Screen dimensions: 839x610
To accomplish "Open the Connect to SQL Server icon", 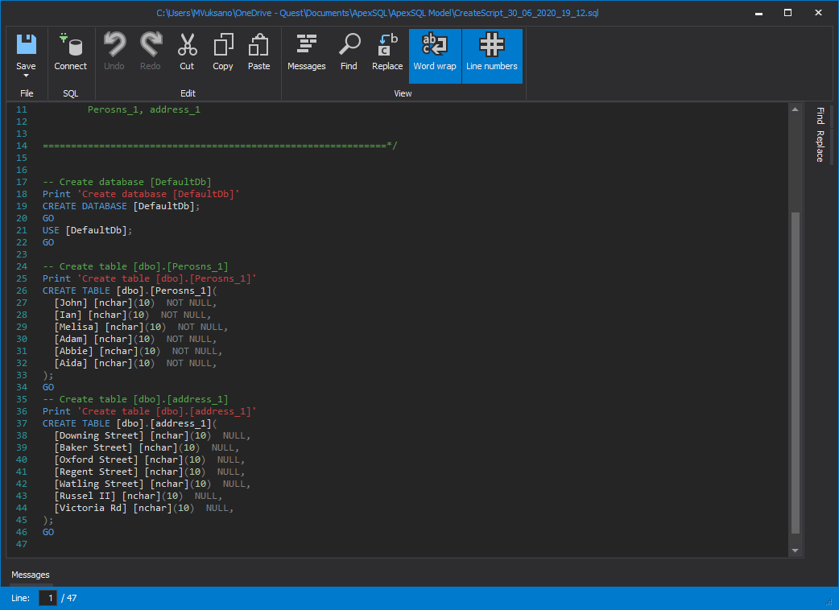I will 71,50.
